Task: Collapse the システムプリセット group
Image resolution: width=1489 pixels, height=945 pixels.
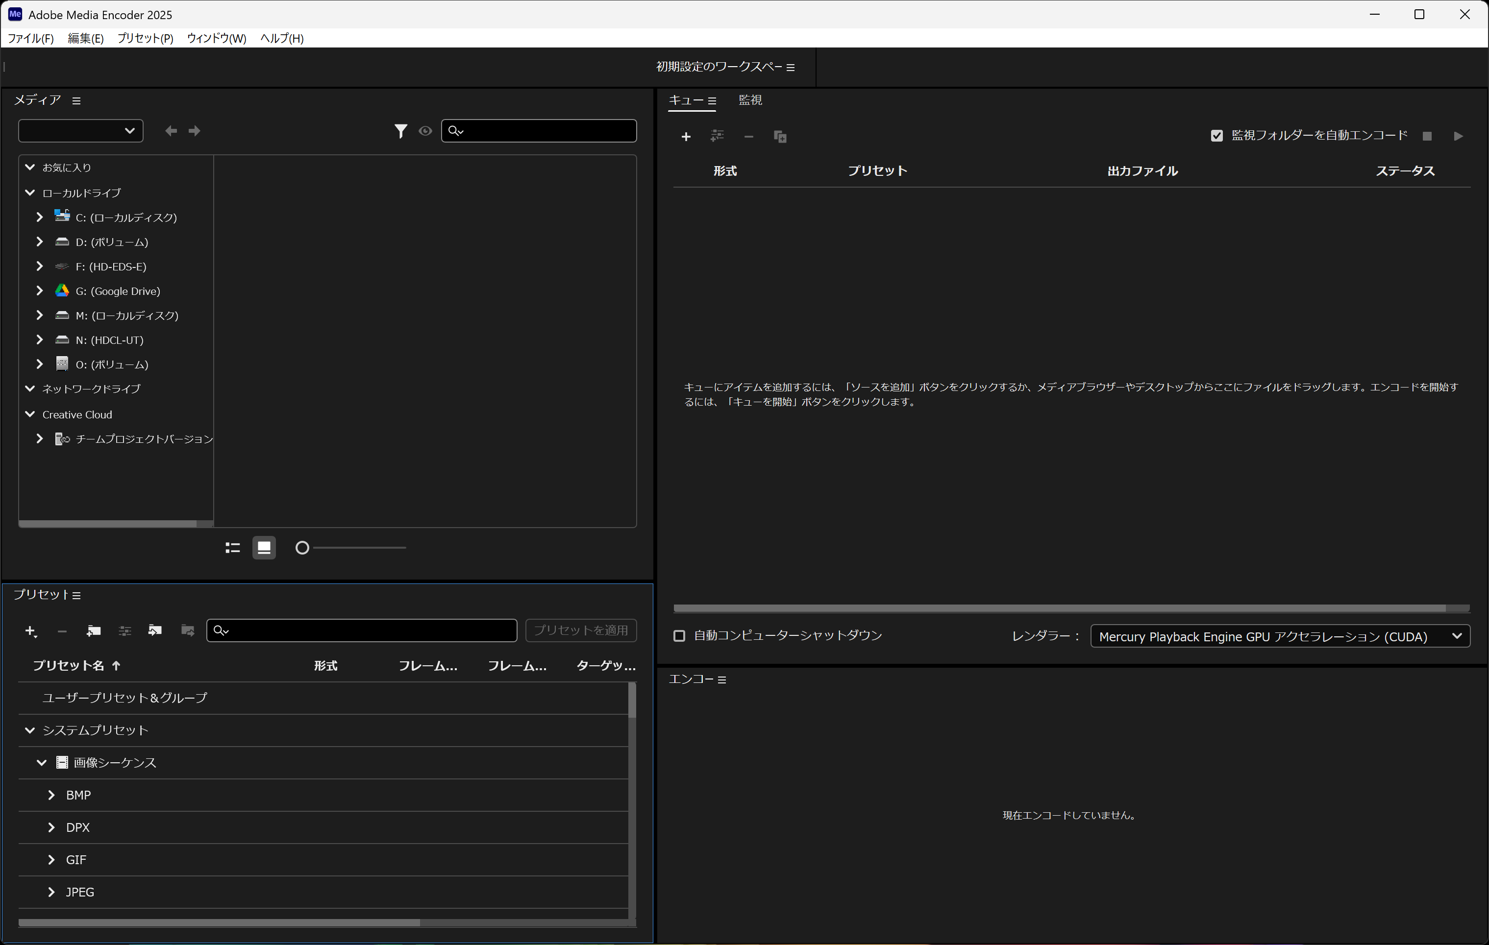Action: (x=30, y=730)
